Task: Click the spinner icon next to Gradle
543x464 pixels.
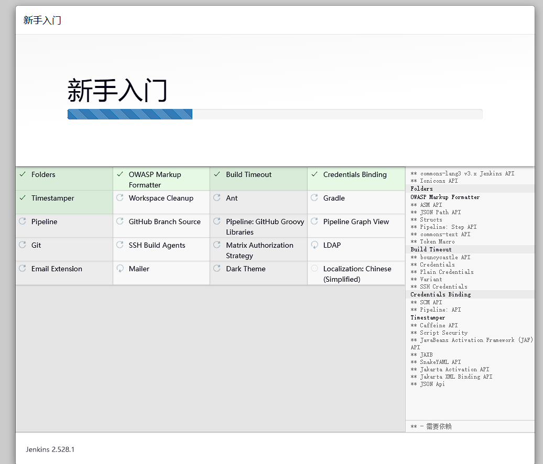Action: point(314,198)
